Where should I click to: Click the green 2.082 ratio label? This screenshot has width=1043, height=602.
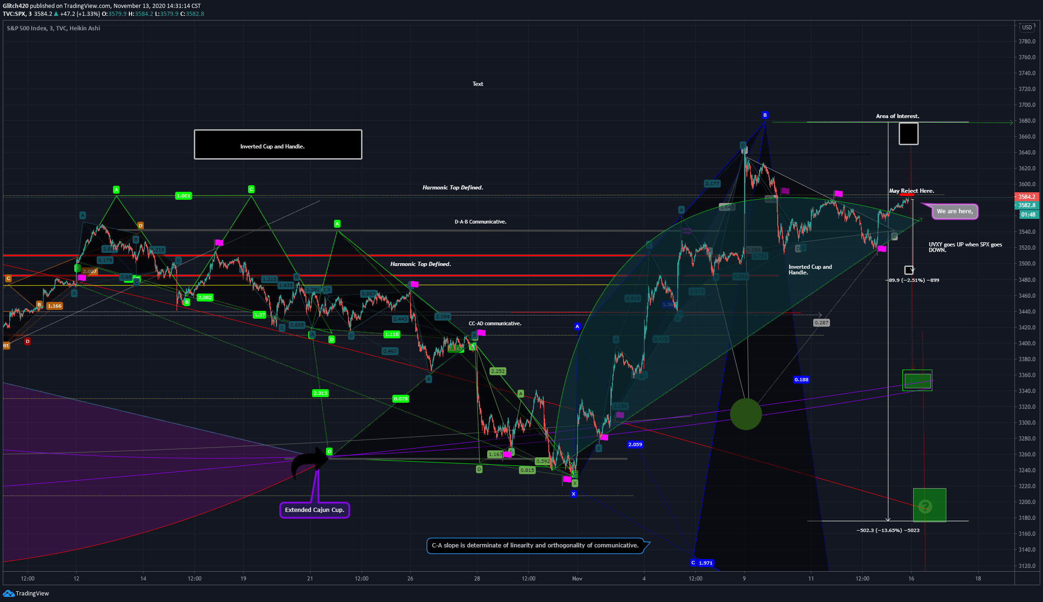coord(205,297)
